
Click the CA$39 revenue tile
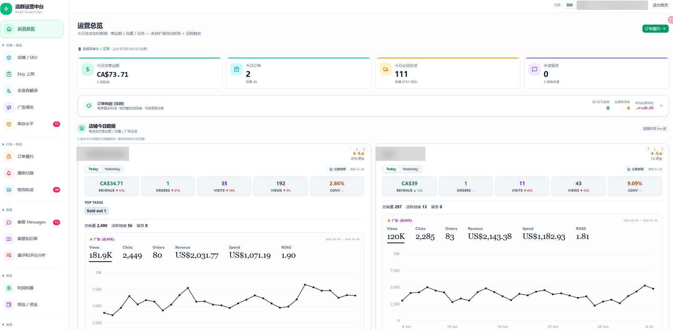click(x=409, y=186)
